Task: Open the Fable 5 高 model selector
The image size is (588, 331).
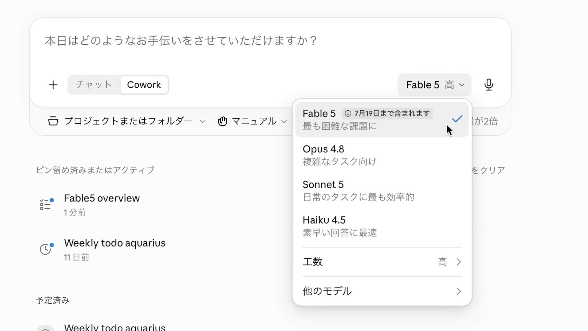Action: [434, 85]
